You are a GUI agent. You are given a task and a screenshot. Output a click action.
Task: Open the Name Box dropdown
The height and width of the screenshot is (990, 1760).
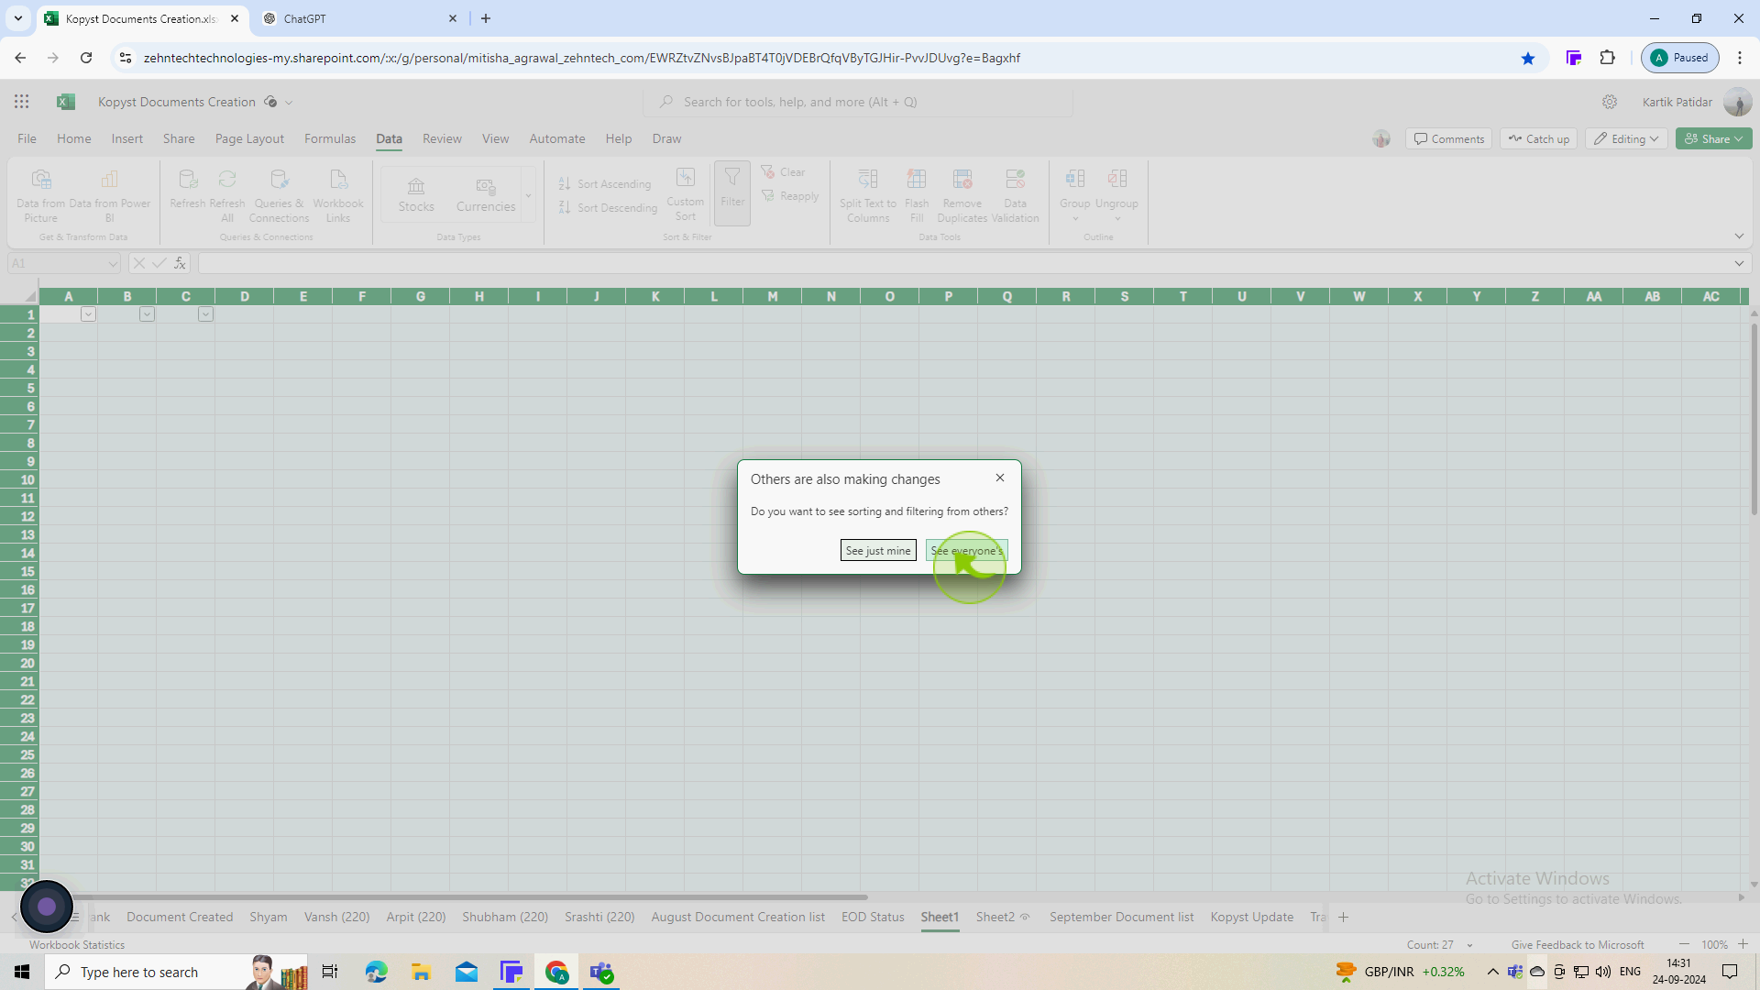(112, 263)
